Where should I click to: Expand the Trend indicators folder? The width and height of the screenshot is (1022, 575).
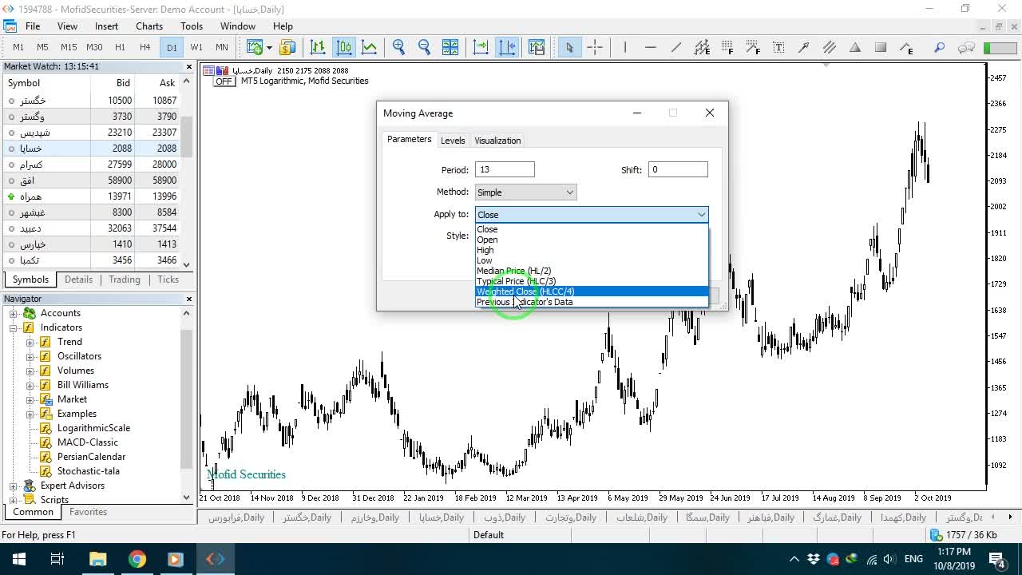tap(30, 342)
